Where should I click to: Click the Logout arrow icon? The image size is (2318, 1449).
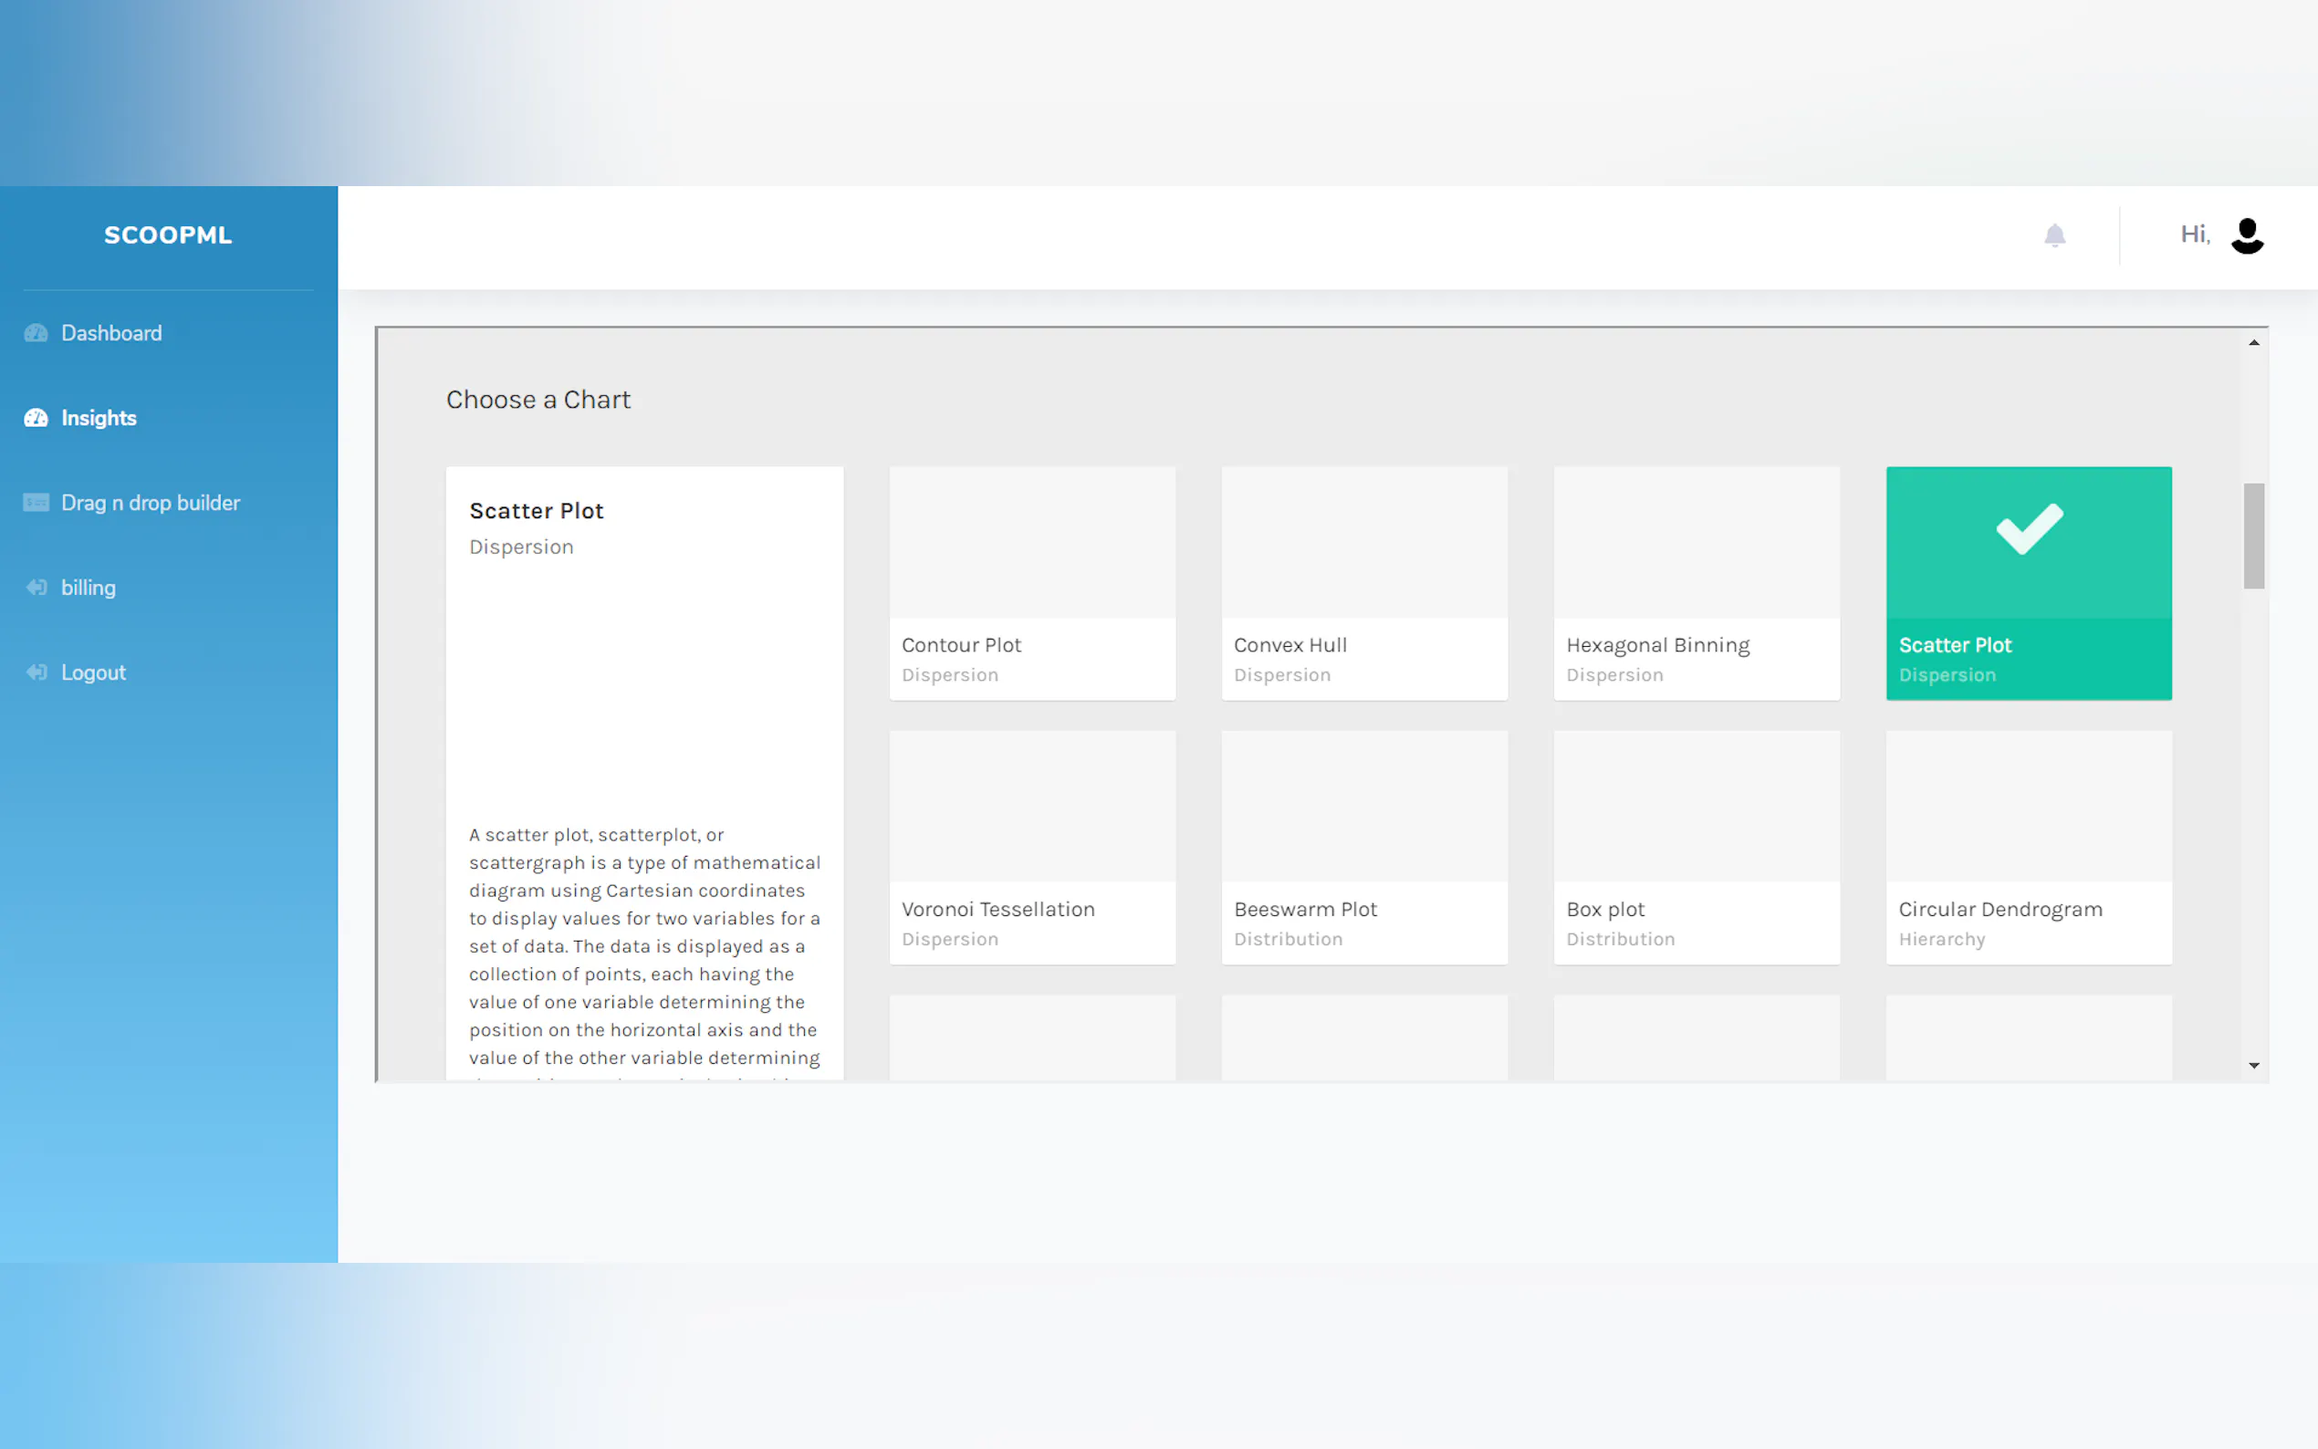tap(37, 672)
